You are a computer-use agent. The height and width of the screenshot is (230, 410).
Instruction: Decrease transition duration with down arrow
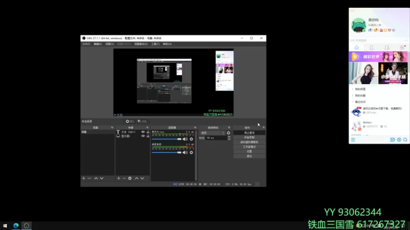pos(229,139)
